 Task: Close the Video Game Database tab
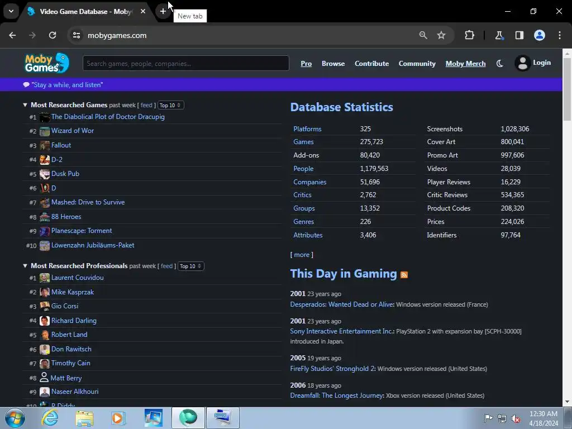pos(143,11)
